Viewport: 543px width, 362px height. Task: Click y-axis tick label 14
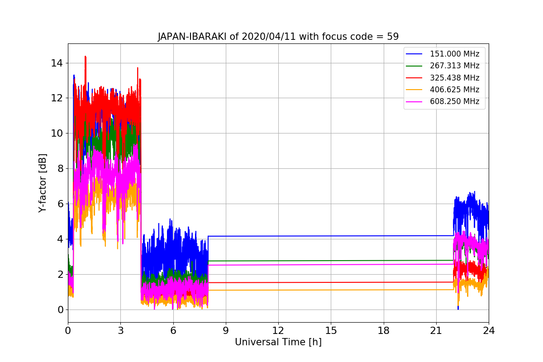click(57, 63)
